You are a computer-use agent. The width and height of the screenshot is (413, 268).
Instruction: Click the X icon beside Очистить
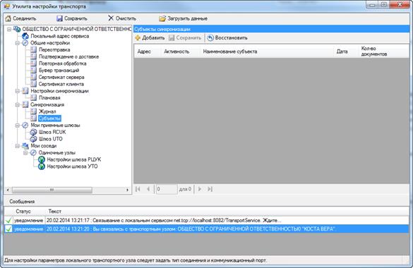tap(111, 18)
